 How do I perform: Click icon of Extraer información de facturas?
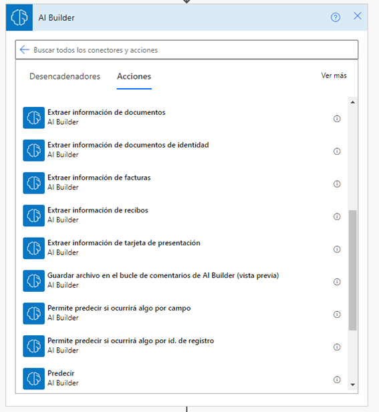33,183
